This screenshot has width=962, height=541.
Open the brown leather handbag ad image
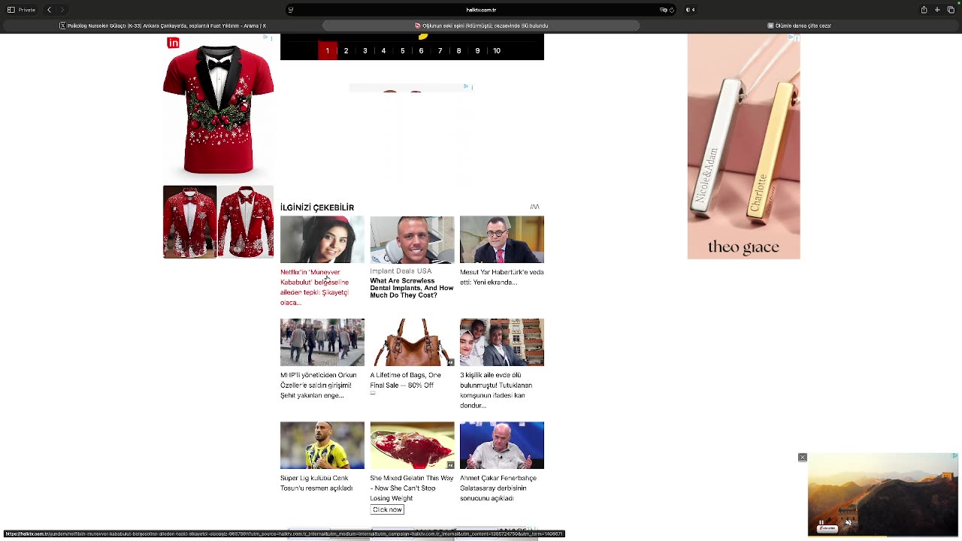412,343
